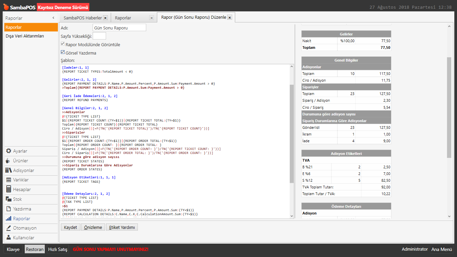Image resolution: width=457 pixels, height=257 pixels.
Task: Close the Raporlar tab
Action: (152, 18)
